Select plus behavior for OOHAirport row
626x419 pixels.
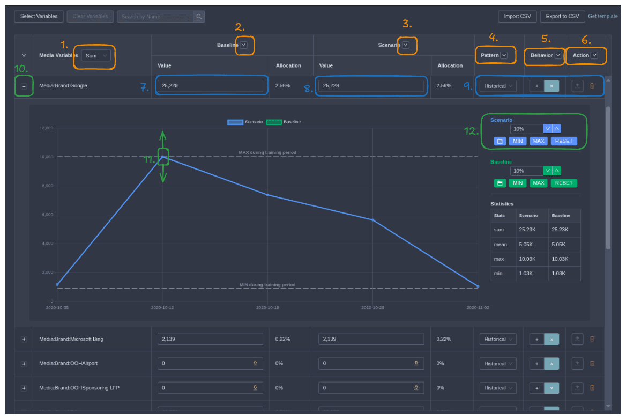coord(536,363)
